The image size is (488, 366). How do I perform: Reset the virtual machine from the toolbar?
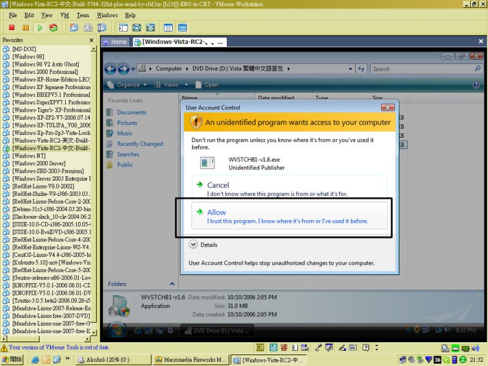(x=54, y=27)
